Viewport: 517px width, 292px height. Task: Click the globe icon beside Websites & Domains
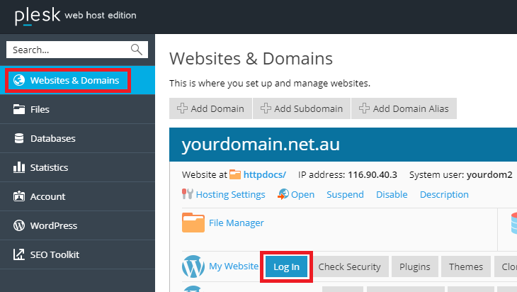pyautogui.click(x=19, y=80)
